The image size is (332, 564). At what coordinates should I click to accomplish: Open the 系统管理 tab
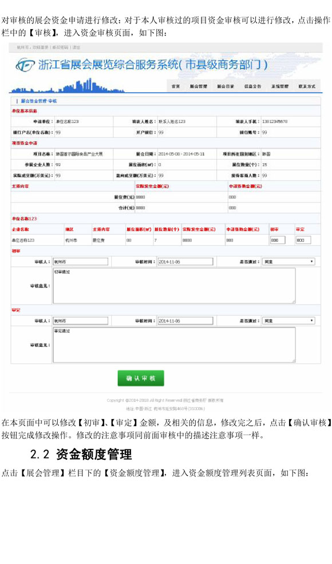[x=280, y=86]
